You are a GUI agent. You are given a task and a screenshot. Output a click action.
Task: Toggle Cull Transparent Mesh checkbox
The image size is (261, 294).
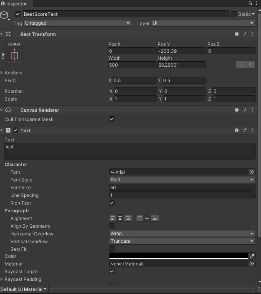pos(112,119)
